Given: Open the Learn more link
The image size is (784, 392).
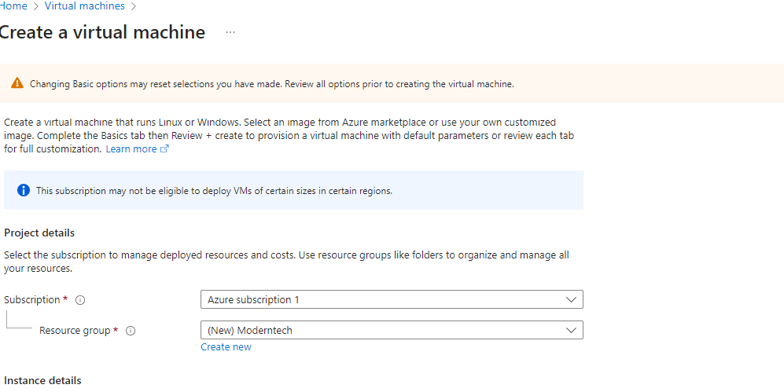Looking at the screenshot, I should point(131,149).
